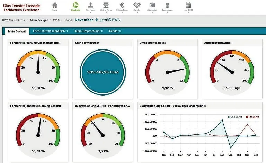Open the Chef-Kontrolle monatlich tab

(50, 31)
